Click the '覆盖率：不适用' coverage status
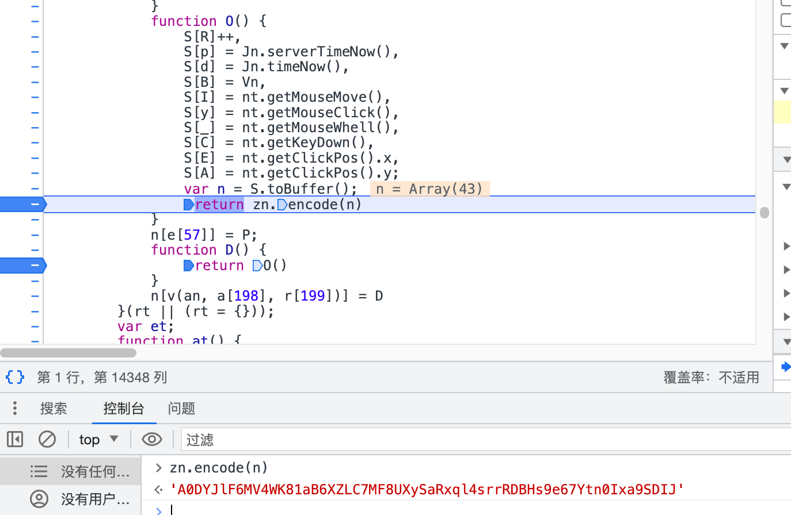The width and height of the screenshot is (791, 515). (x=711, y=377)
